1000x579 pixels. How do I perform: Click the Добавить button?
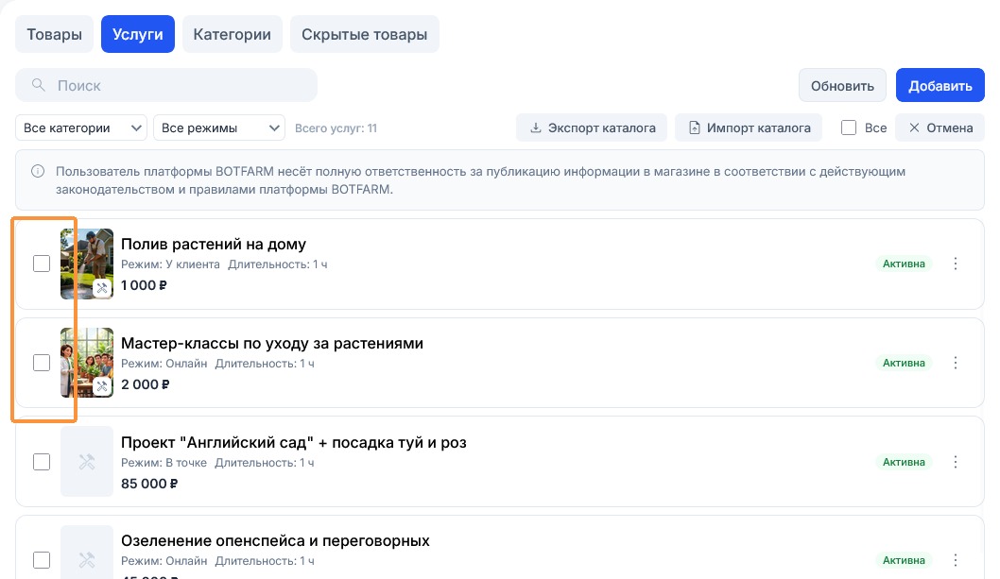tap(940, 85)
